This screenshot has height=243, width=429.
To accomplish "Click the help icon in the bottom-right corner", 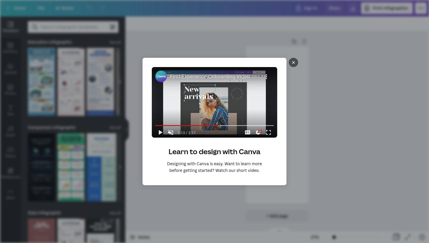I will [422, 237].
